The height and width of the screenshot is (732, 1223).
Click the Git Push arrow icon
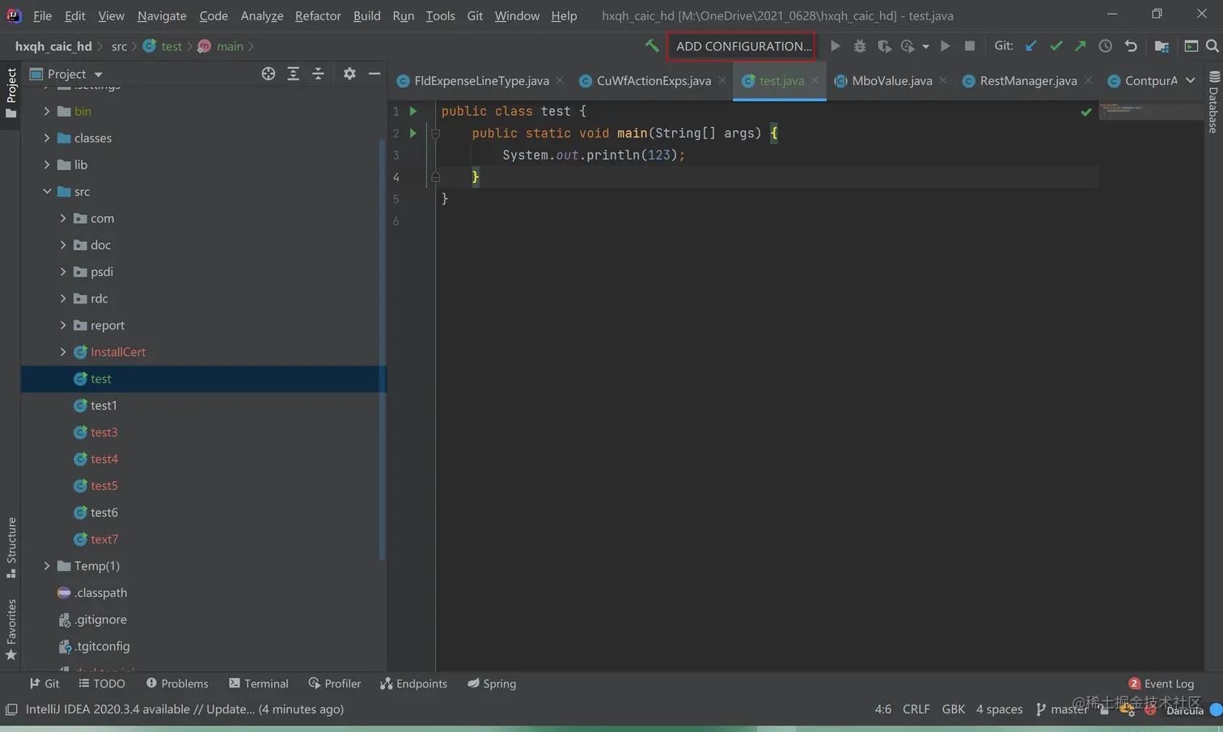(1081, 46)
